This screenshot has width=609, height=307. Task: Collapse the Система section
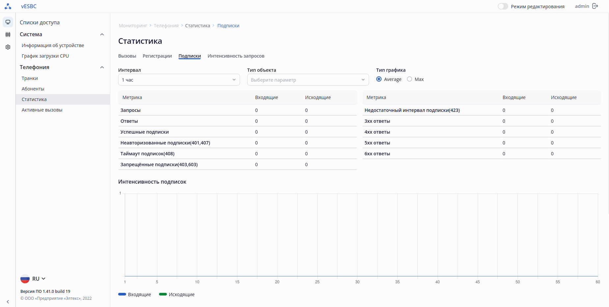coord(102,35)
